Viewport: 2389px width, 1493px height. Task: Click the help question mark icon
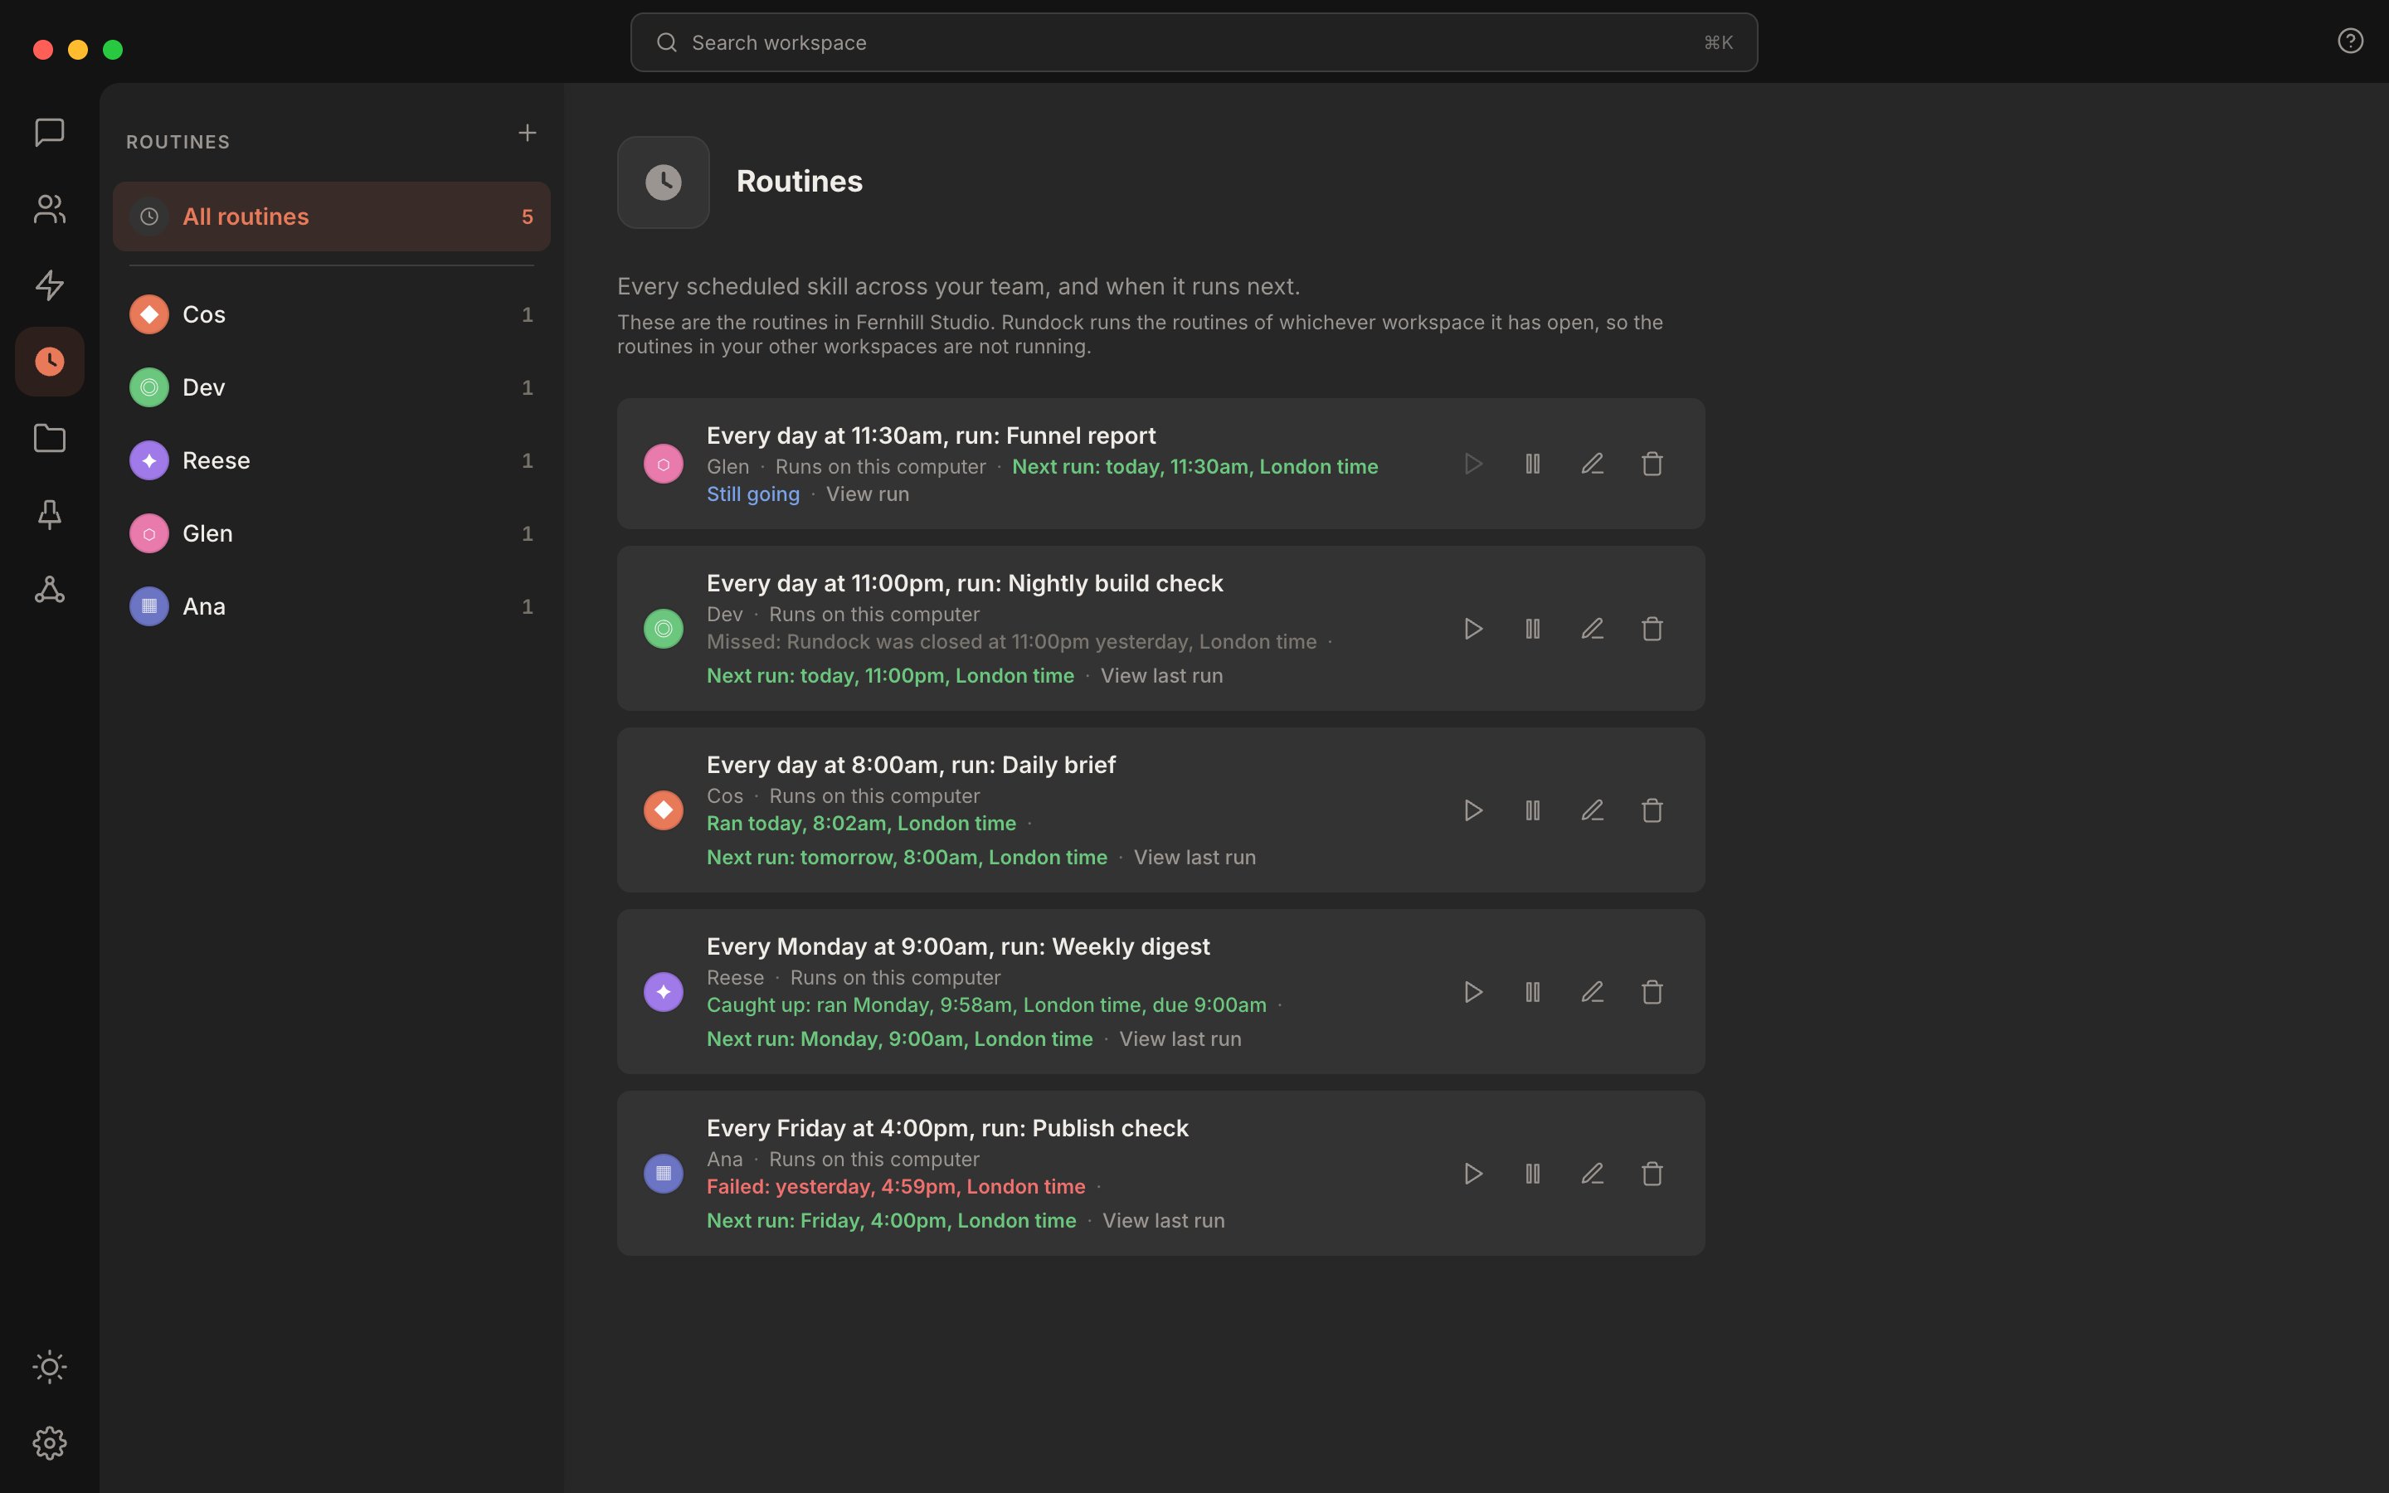click(x=2349, y=41)
